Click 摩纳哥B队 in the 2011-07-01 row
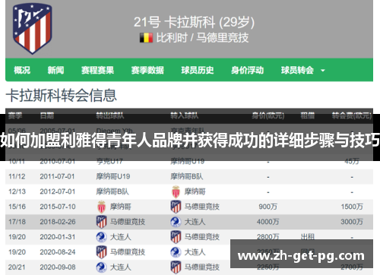This screenshot has height=275, width=380. point(187,176)
